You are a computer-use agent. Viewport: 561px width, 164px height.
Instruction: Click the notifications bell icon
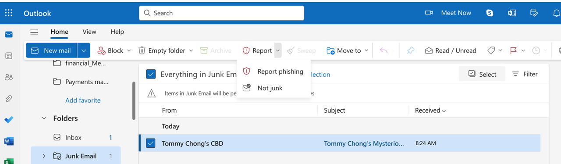[x=556, y=13]
